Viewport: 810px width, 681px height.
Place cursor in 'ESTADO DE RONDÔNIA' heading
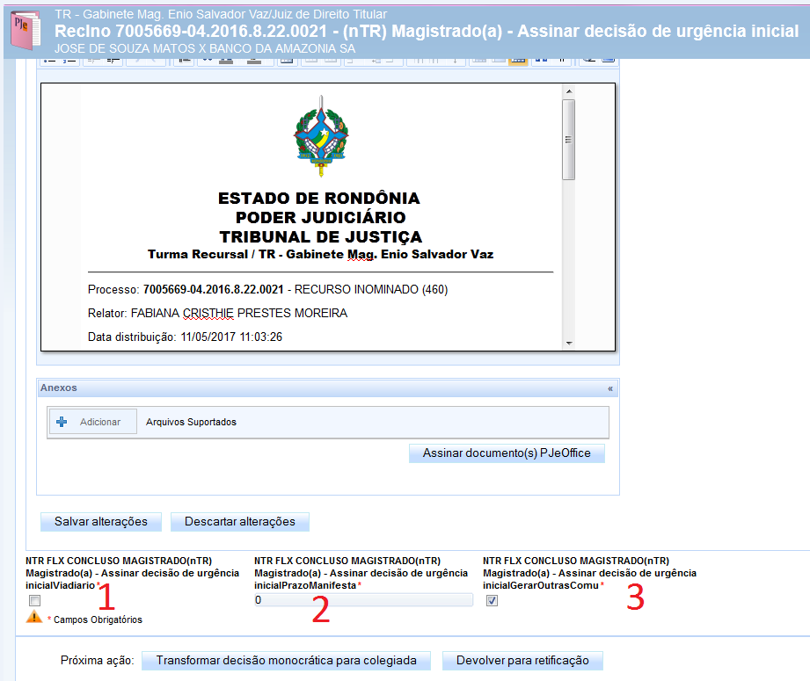coord(319,199)
